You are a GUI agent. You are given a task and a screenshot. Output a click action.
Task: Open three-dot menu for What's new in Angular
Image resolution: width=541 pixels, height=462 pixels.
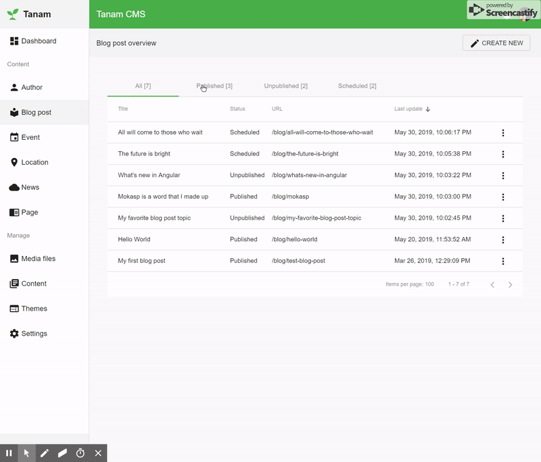click(x=503, y=176)
